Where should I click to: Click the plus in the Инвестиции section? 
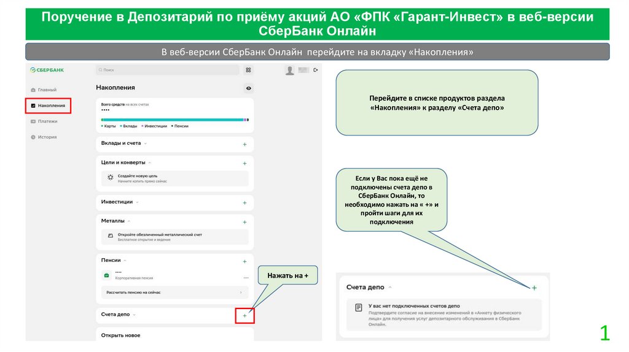coord(244,202)
